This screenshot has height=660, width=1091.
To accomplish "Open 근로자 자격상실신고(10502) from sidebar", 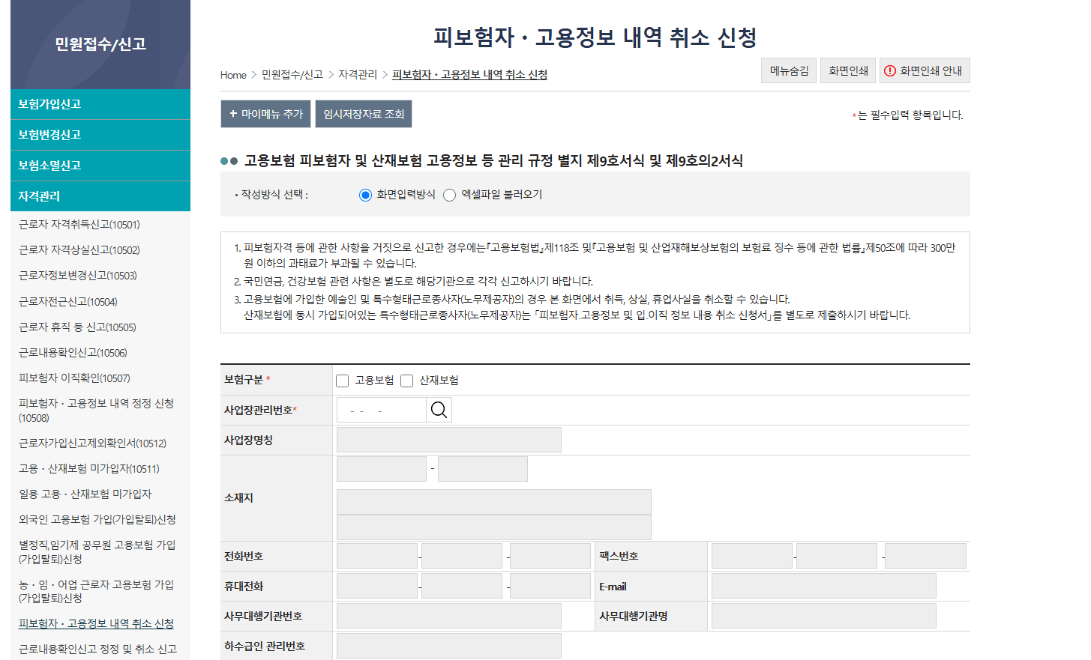I will (x=79, y=250).
